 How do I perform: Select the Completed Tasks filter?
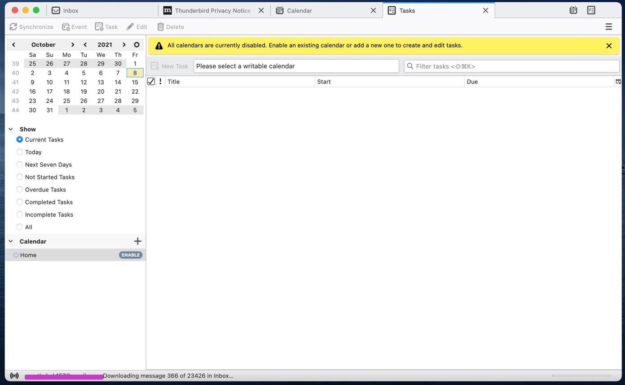tap(44, 202)
